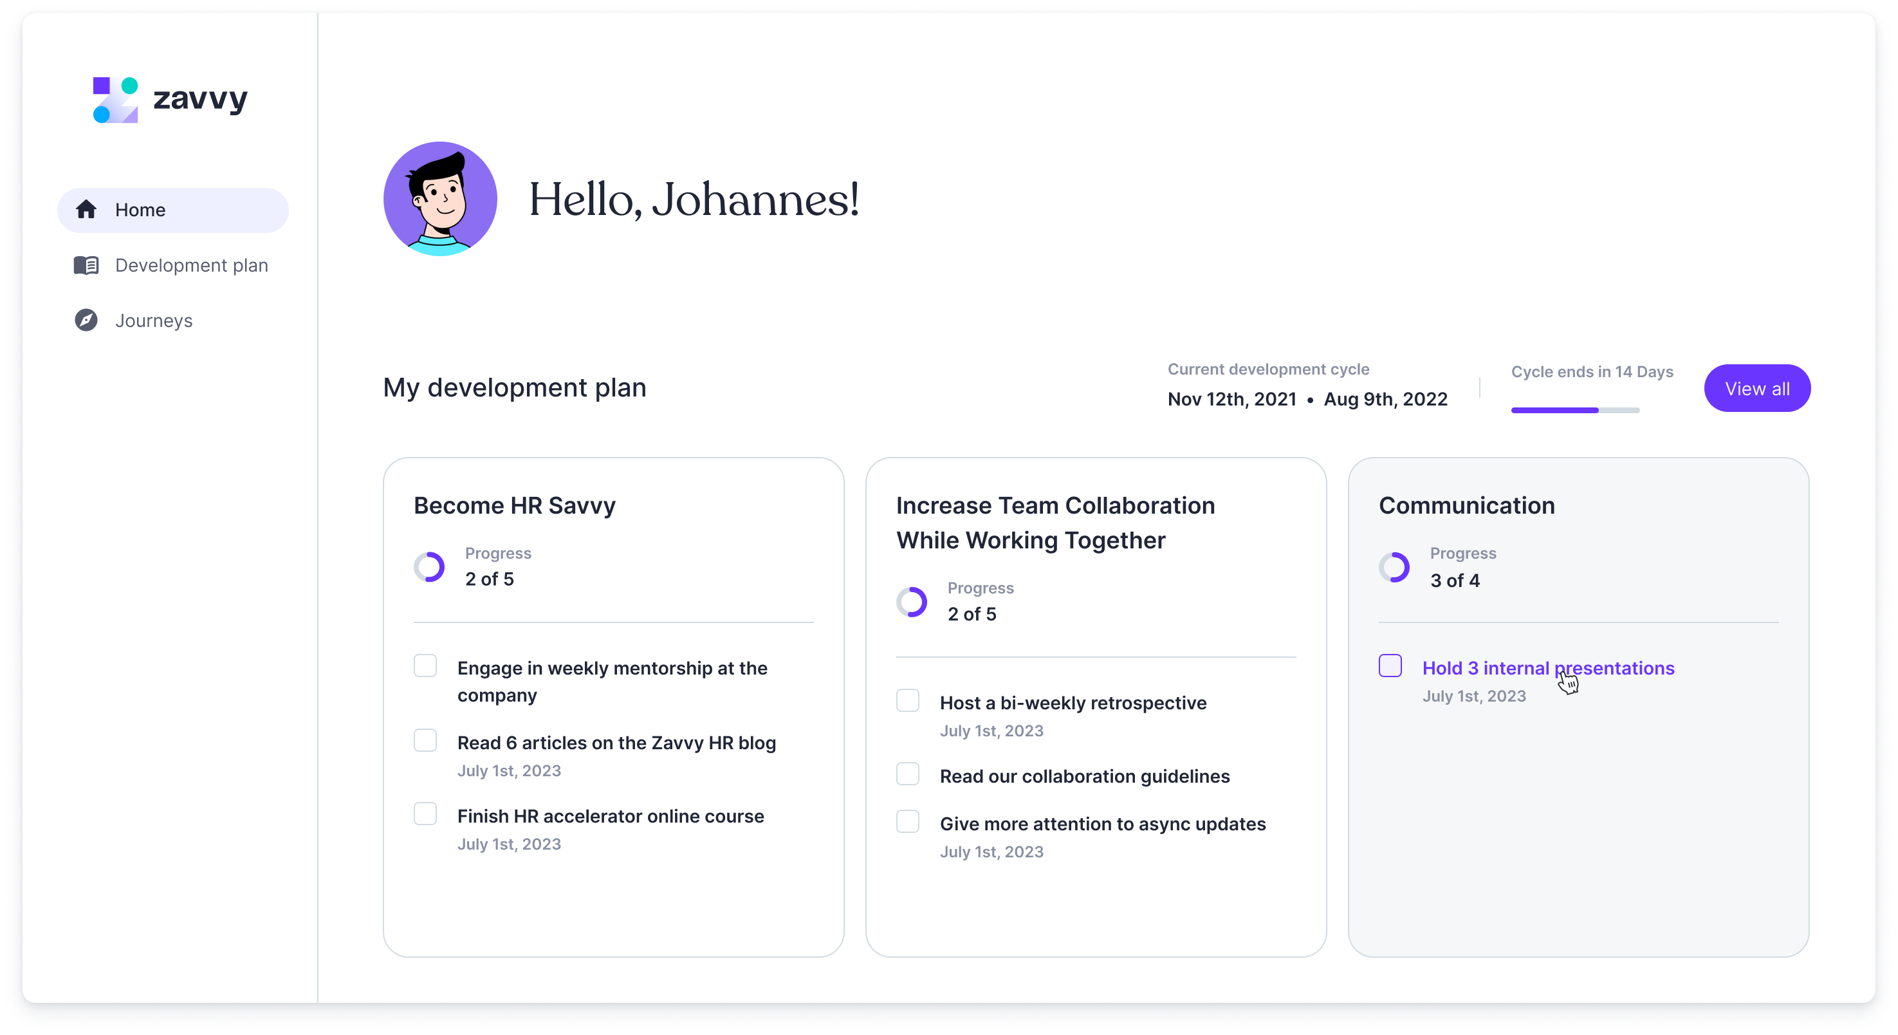Click the progress ring on Become HR Savvy

[x=430, y=567]
